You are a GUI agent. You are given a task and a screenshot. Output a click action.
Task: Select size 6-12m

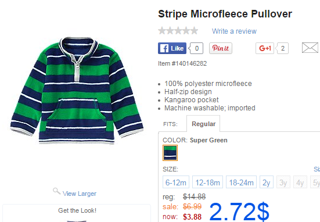[176, 182]
